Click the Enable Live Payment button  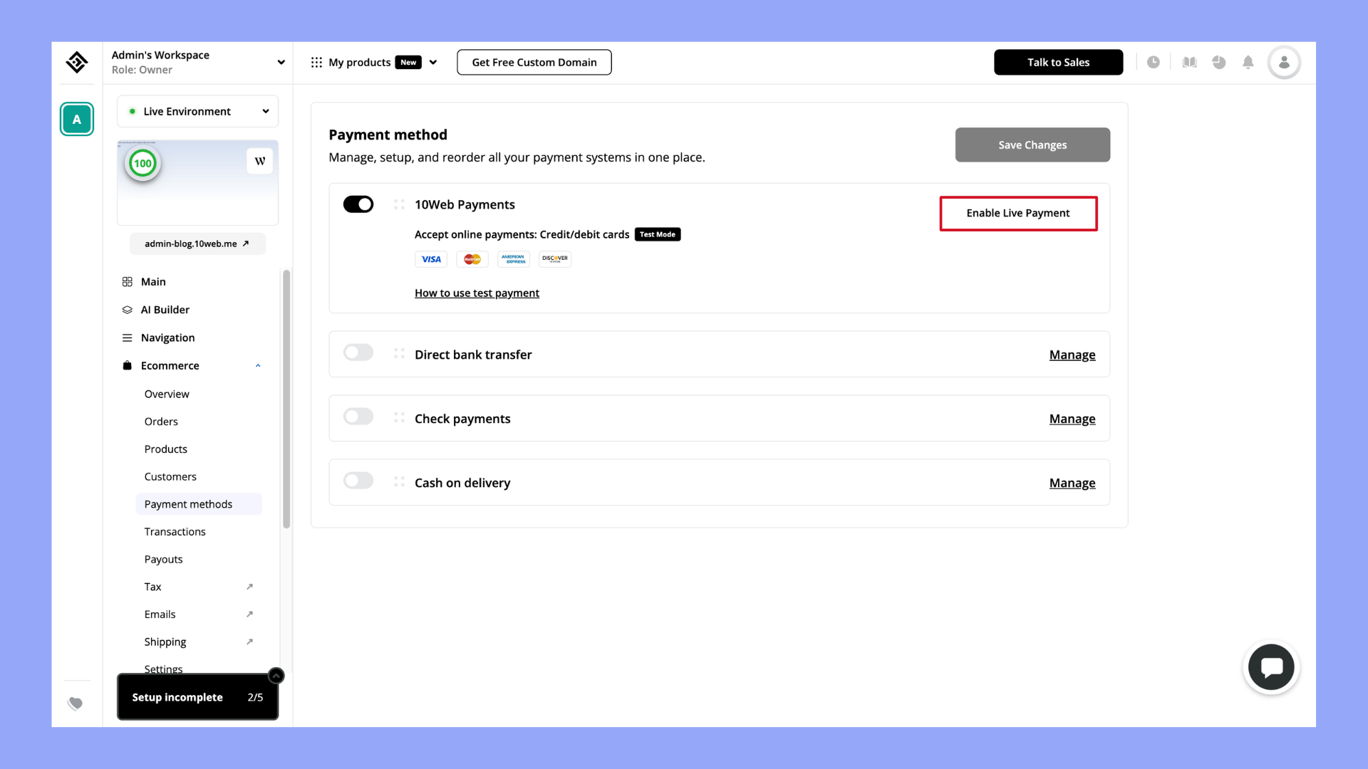(x=1017, y=214)
